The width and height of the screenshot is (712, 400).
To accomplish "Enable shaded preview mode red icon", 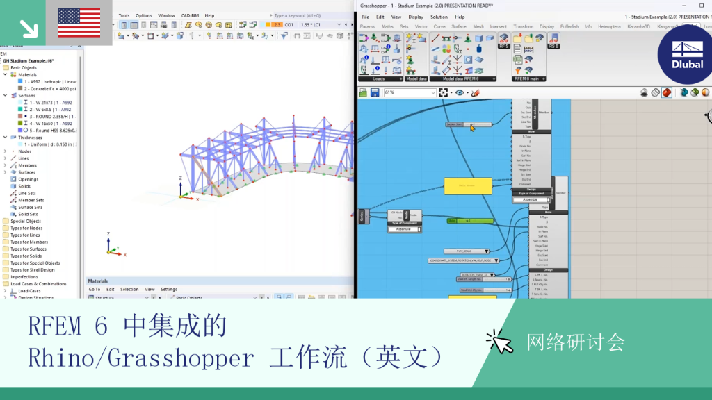I will 667,92.
